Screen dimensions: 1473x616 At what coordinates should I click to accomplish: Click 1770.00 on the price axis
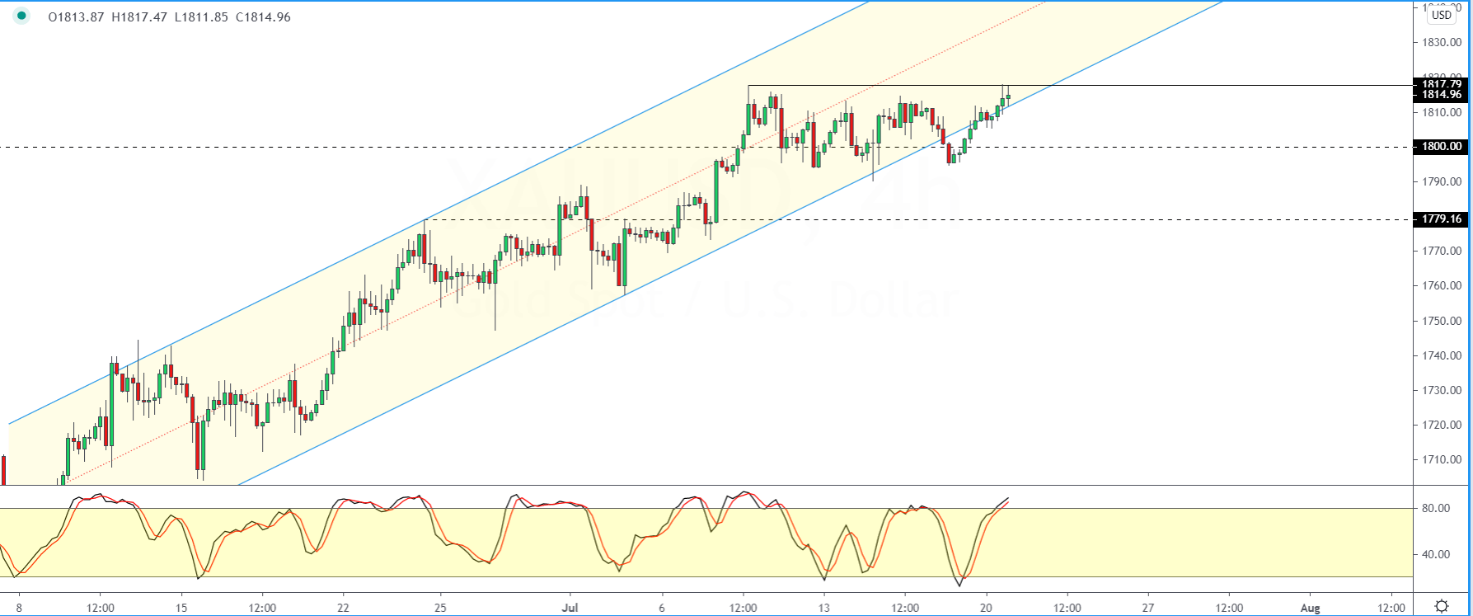pyautogui.click(x=1442, y=251)
